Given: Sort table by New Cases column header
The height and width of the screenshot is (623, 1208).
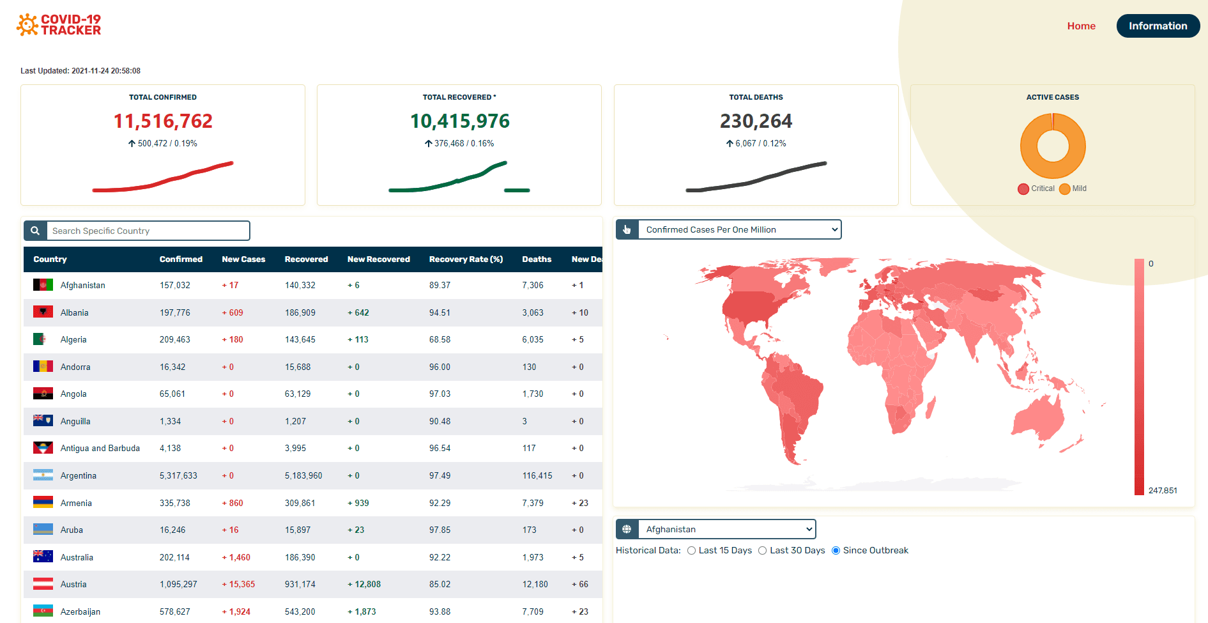Looking at the screenshot, I should coord(243,259).
